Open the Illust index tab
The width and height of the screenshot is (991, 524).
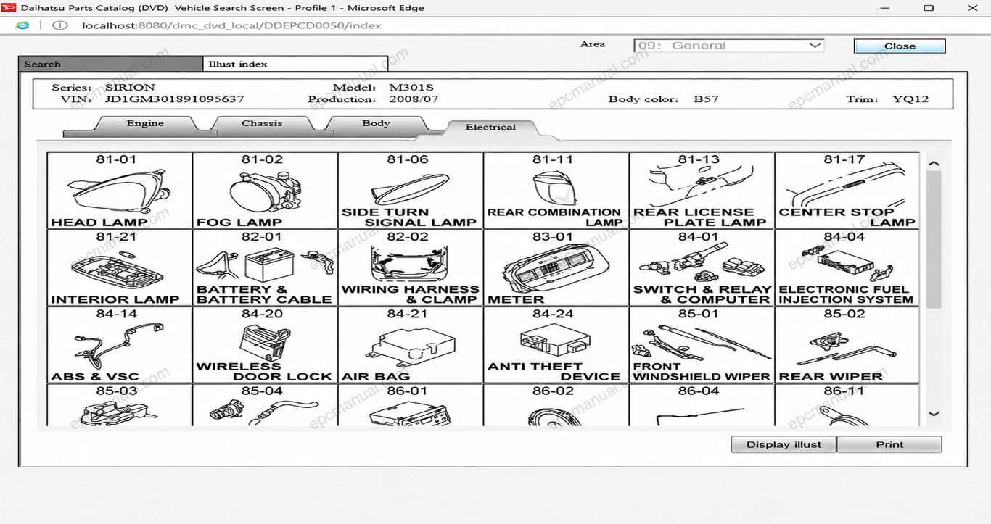[295, 64]
